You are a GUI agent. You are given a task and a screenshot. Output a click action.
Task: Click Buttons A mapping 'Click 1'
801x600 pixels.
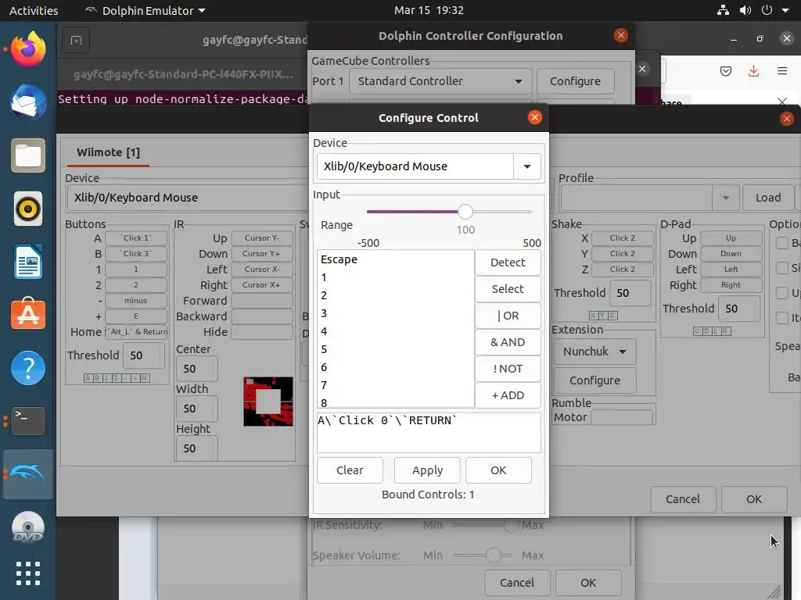pyautogui.click(x=136, y=238)
